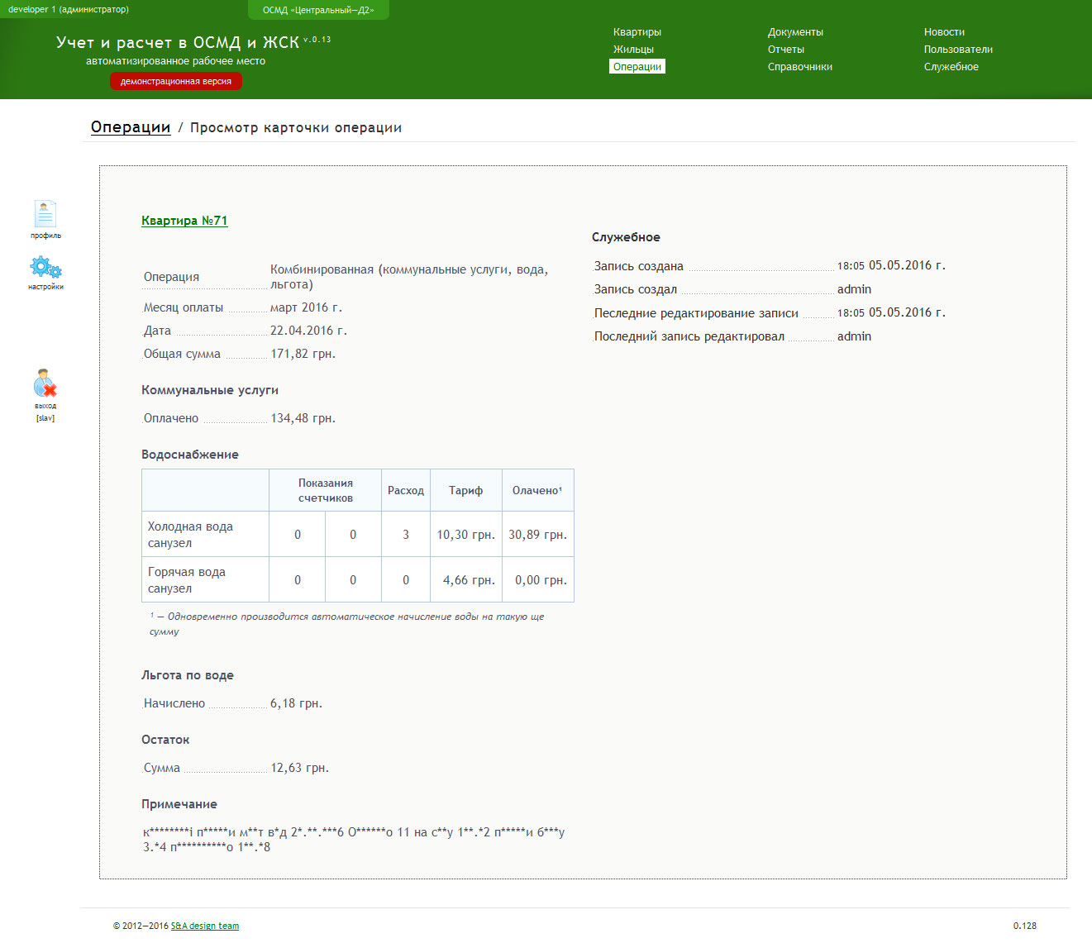The width and height of the screenshot is (1092, 943).
Task: Click hot water tariff 4,66 грн.
Action: (x=469, y=580)
